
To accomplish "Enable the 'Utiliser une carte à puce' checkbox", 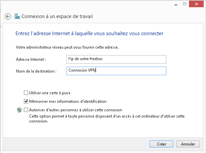I will (26, 93).
